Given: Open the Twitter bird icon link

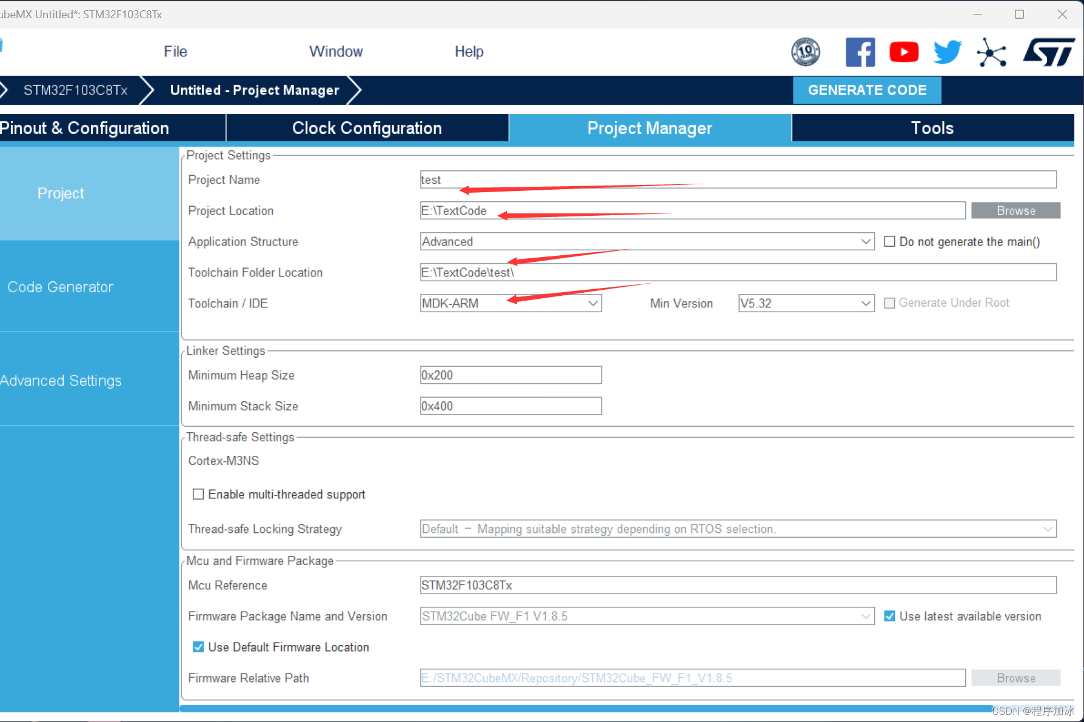Looking at the screenshot, I should (947, 52).
